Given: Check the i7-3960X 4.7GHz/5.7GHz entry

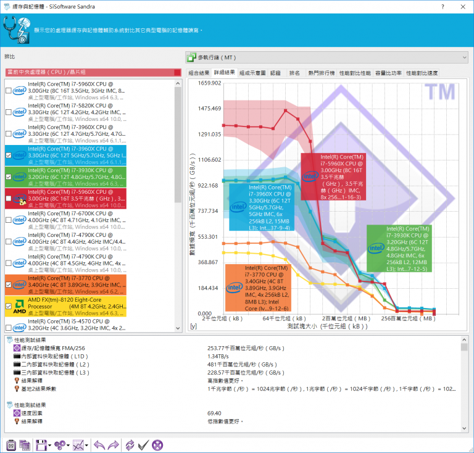Looking at the screenshot, I should 9,133.
